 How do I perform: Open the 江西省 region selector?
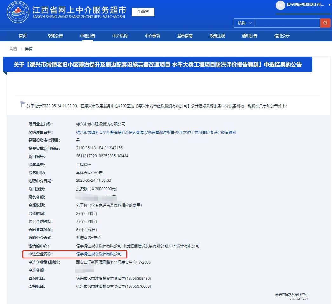click(x=143, y=11)
